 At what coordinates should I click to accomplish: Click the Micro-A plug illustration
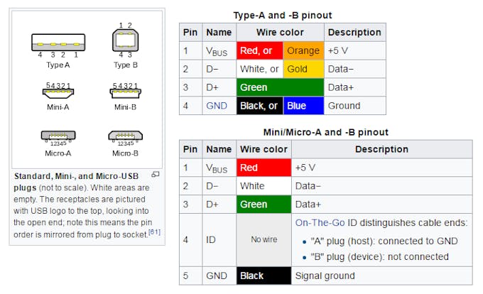pyautogui.click(x=58, y=135)
